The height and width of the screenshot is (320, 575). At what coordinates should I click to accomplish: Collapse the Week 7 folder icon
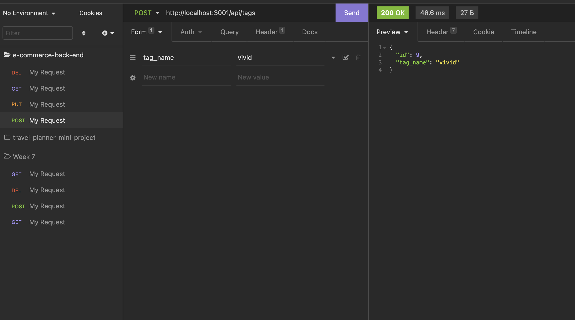point(7,156)
